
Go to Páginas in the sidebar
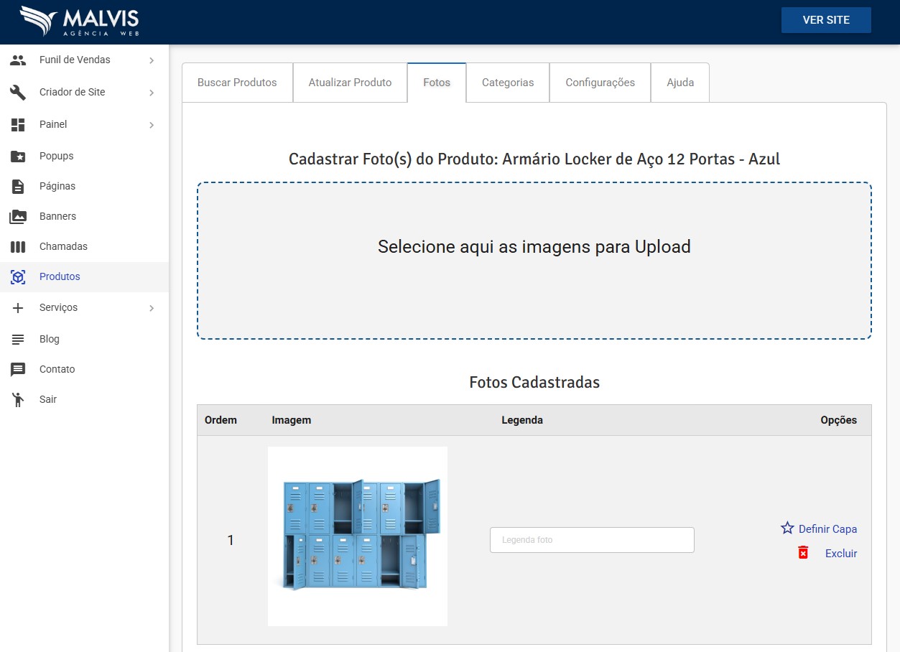point(84,186)
